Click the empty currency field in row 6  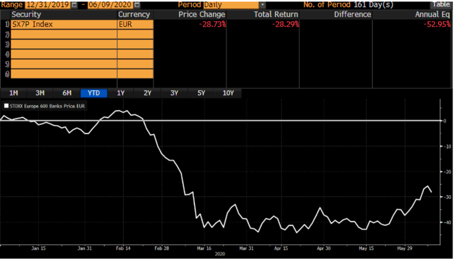135,74
